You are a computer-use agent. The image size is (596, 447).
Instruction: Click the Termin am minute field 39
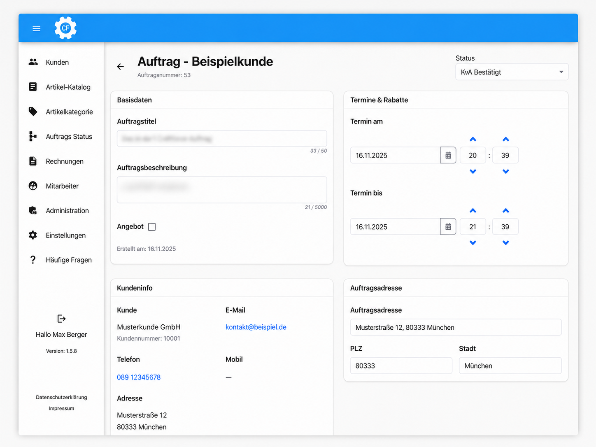(505, 155)
